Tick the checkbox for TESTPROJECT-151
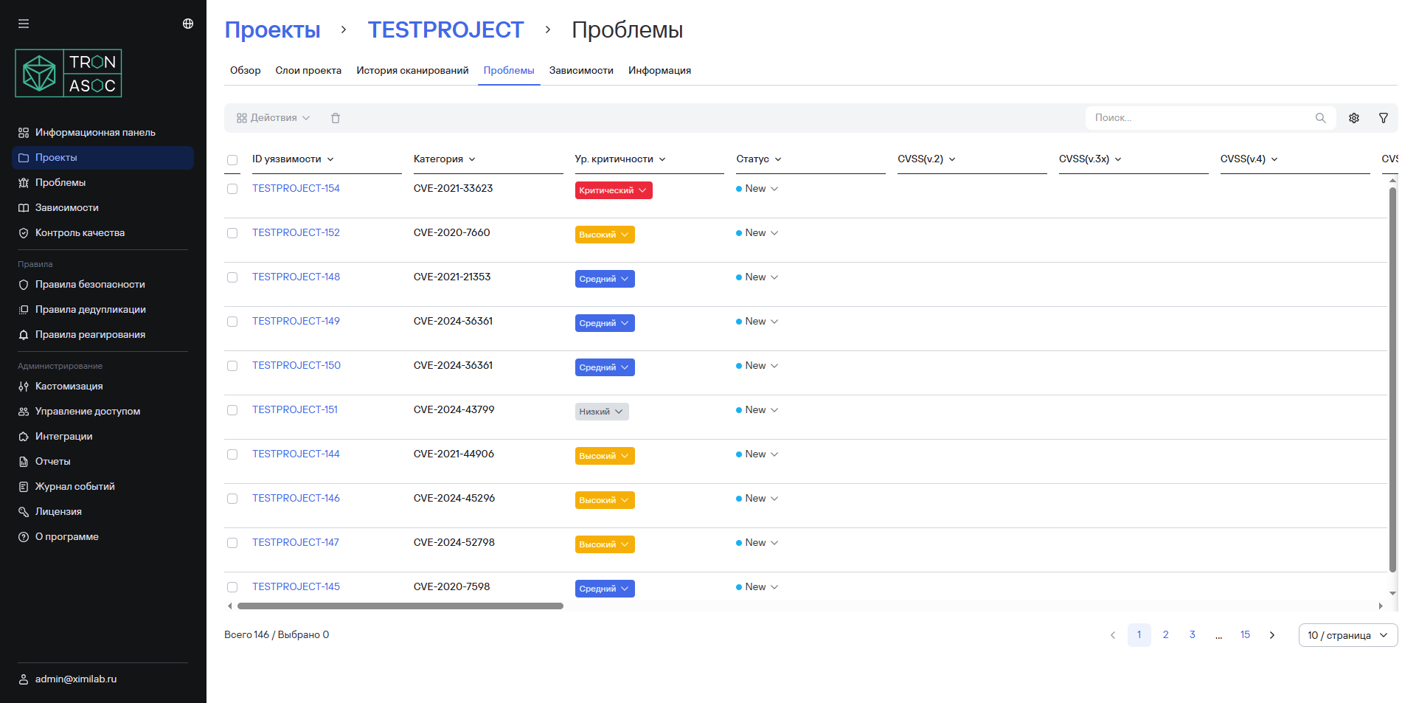This screenshot has width=1416, height=703. (232, 410)
